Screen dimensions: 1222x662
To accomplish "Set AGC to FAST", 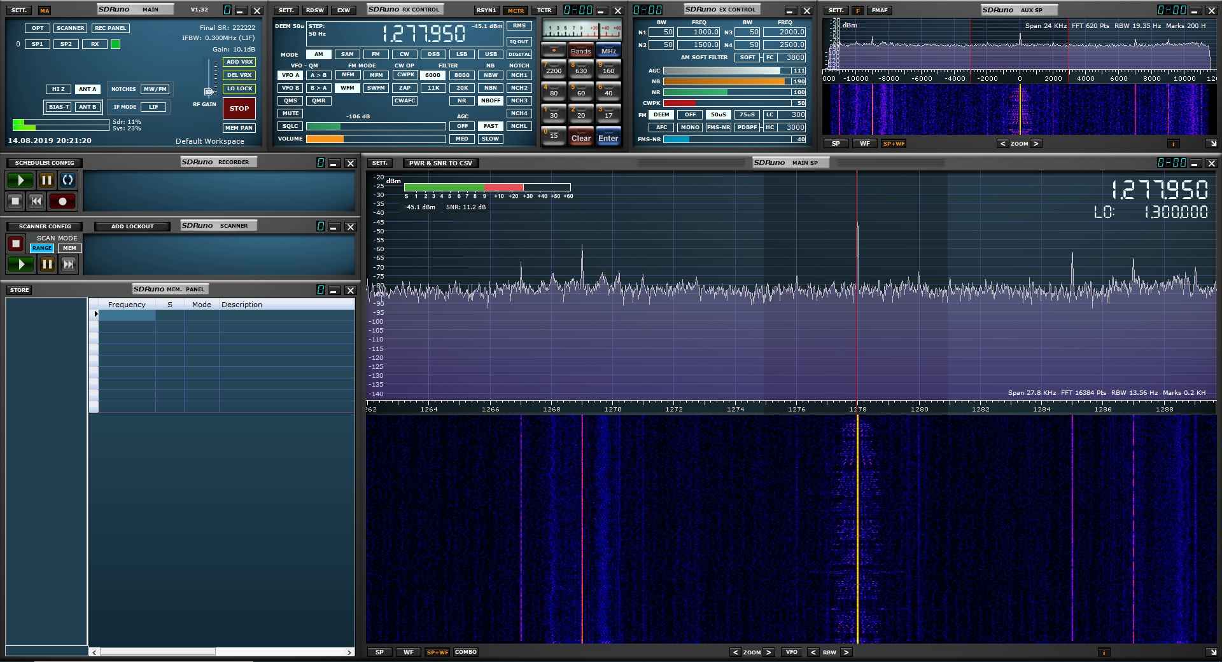I will click(x=490, y=126).
